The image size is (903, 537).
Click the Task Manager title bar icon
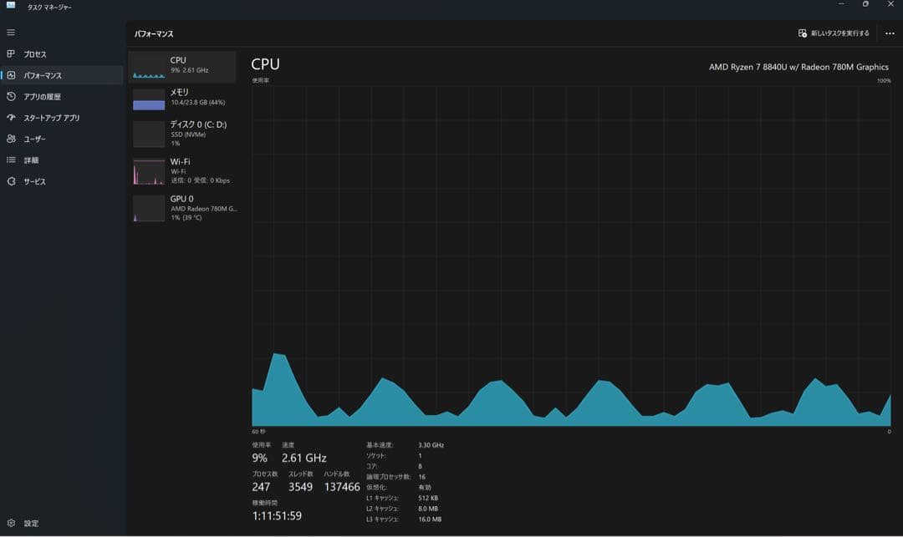tap(11, 6)
